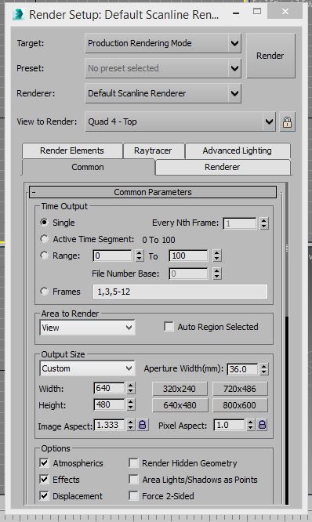This screenshot has height=522, width=312.
Task: Choose the 800x600 preset size button
Action: pos(240,405)
